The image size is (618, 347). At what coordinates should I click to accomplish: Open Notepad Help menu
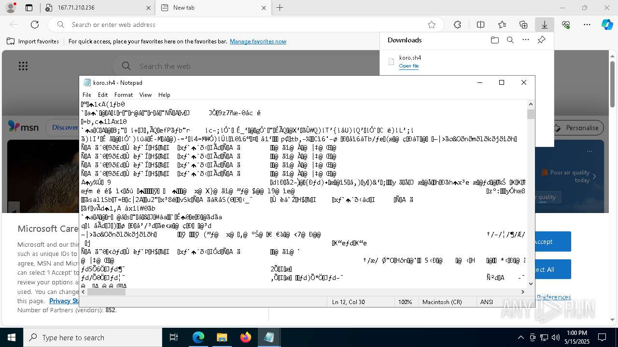click(x=164, y=95)
